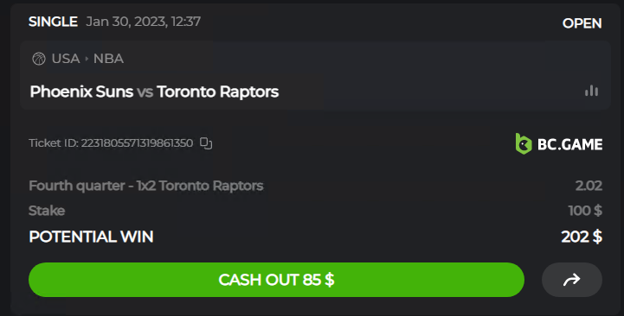Select the NBA league breadcrumb
624x316 pixels.
(x=108, y=59)
